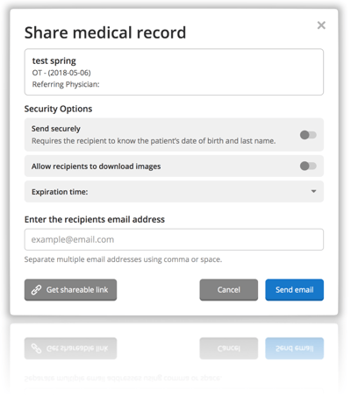Click the separate multiple email addresses hint
The height and width of the screenshot is (411, 351).
click(123, 259)
